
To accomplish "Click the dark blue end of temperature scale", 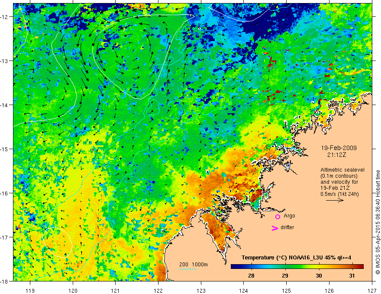I will [235, 267].
